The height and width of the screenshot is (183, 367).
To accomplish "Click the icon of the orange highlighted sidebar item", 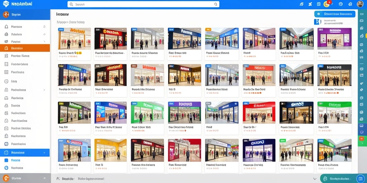I will pyautogui.click(x=6, y=48).
